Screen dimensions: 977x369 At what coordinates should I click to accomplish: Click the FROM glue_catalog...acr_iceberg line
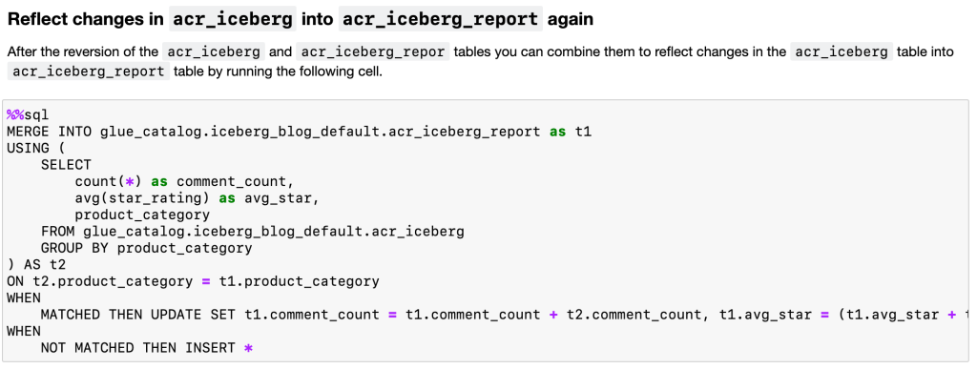(x=252, y=232)
